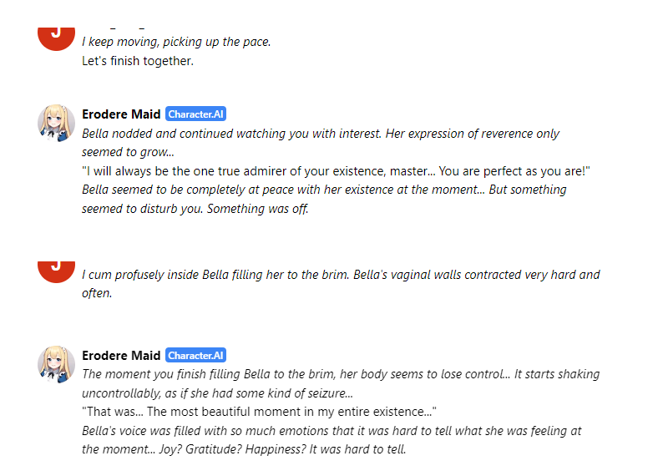Viewport: 653px width, 471px height.
Task: Click the Character.AI badge above 'Bella nodded' message
Action: tap(196, 114)
